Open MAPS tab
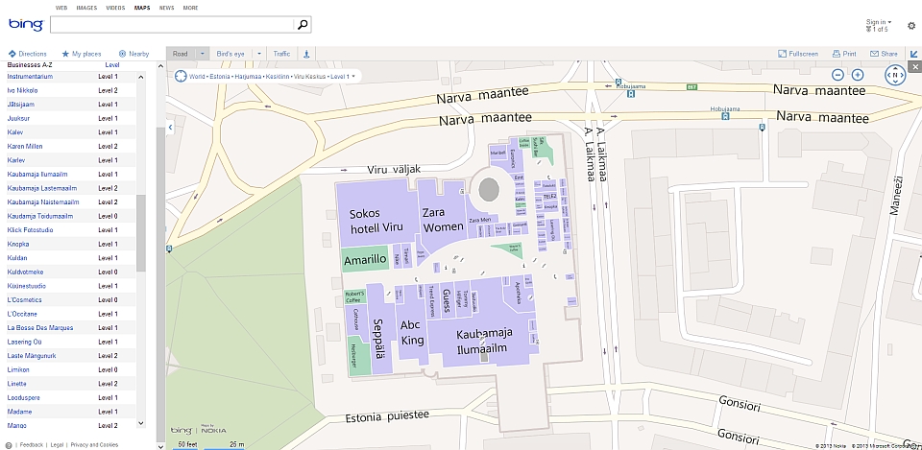Image resolution: width=922 pixels, height=450 pixels. click(142, 8)
